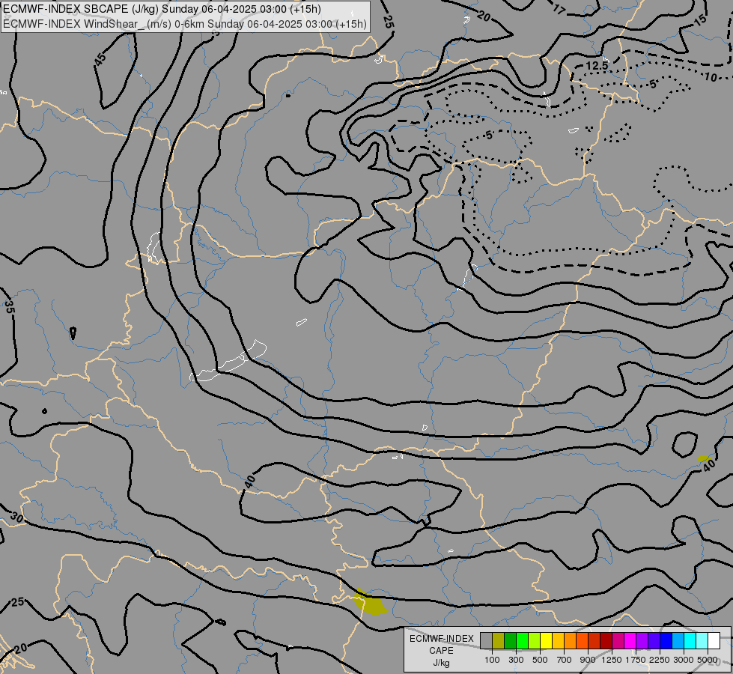Click the 12.5 dashed contour label
The width and height of the screenshot is (733, 674).
tap(597, 65)
